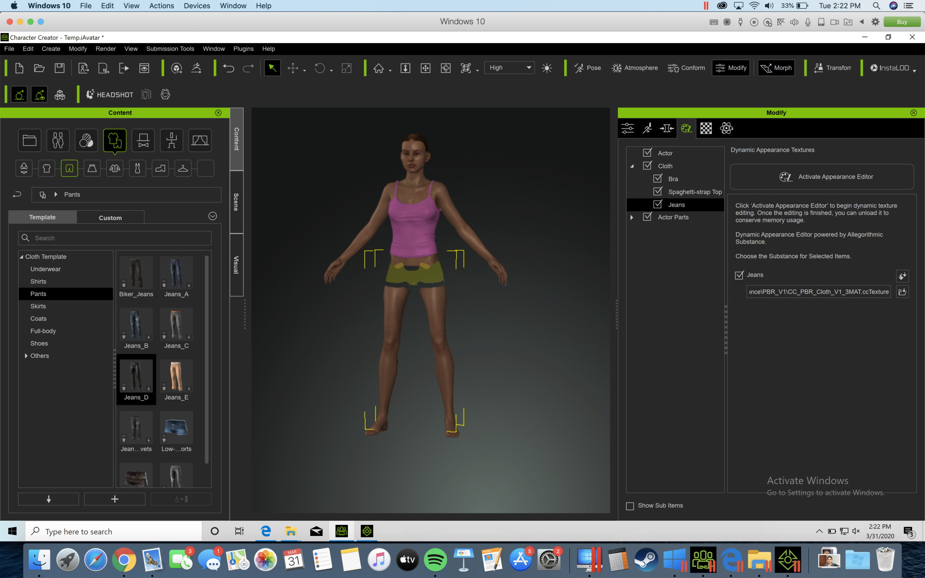Open the Home view dropdown arrow

[390, 70]
